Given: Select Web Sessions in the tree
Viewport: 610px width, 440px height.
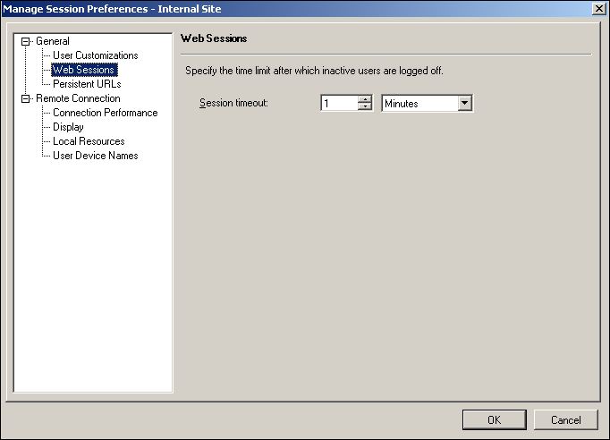Looking at the screenshot, I should point(84,70).
